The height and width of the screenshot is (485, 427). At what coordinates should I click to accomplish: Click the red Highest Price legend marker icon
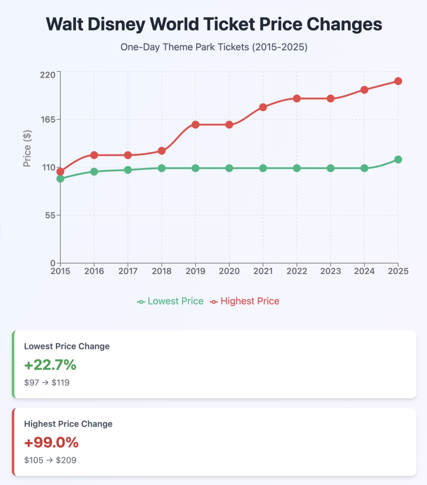[x=214, y=302]
